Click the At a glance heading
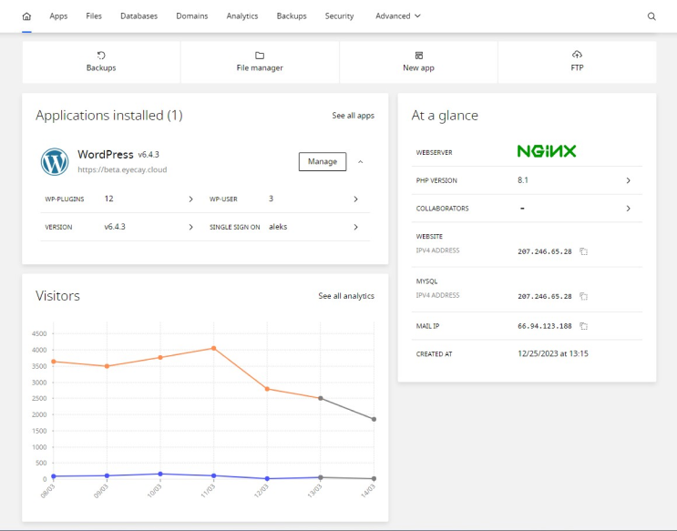677x531 pixels. [x=445, y=116]
